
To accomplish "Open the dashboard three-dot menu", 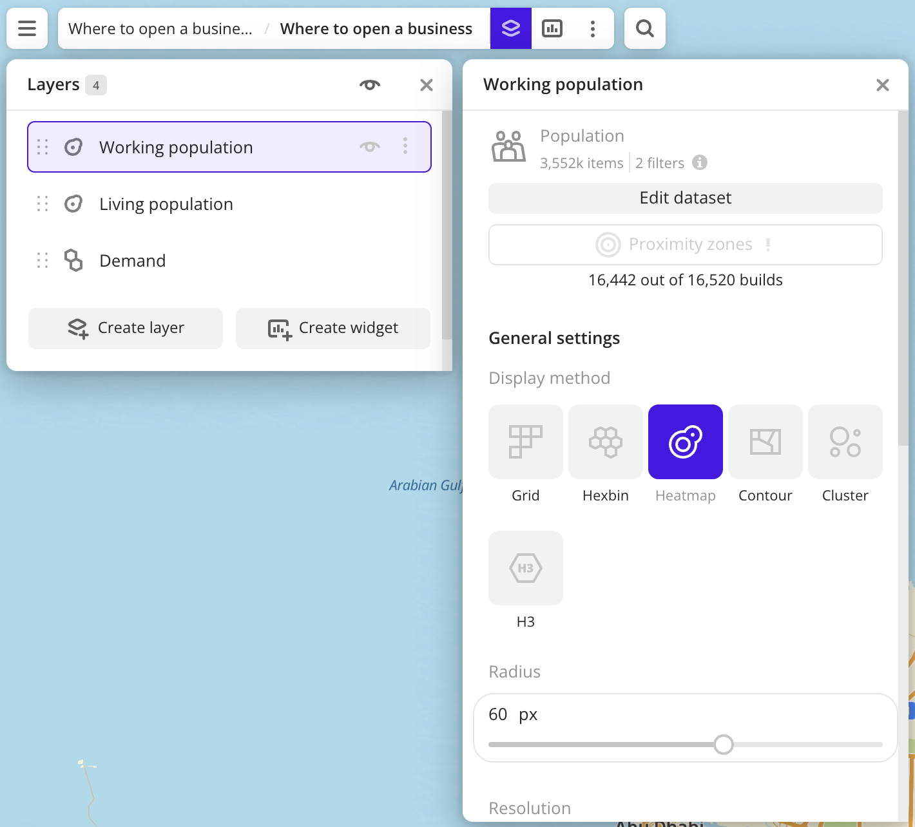I will [593, 28].
